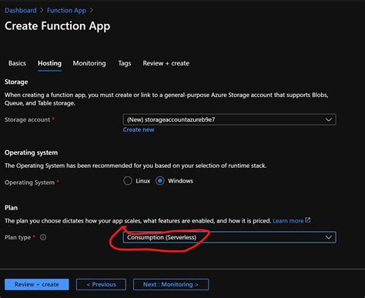Screen dimensions: 365x298
Task: Open the Monitoring tab
Action: (89, 63)
